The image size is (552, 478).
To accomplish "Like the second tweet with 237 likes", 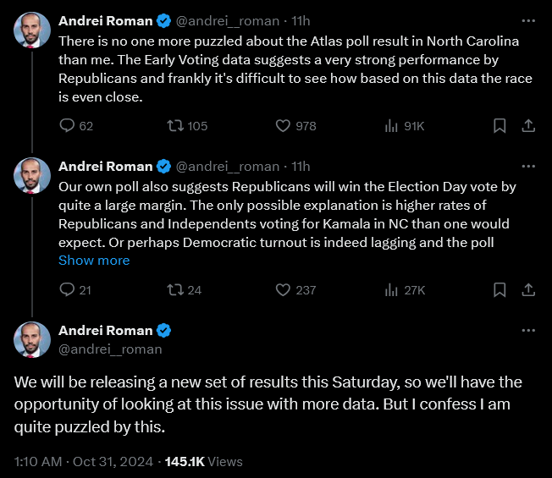I will [x=284, y=289].
